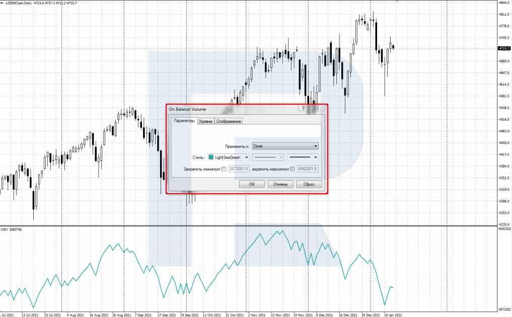Expand the line thickness dropdown
Screen dimensions: 512x317
(303, 157)
